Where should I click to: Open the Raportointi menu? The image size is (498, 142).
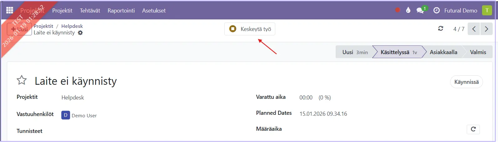[x=121, y=10]
